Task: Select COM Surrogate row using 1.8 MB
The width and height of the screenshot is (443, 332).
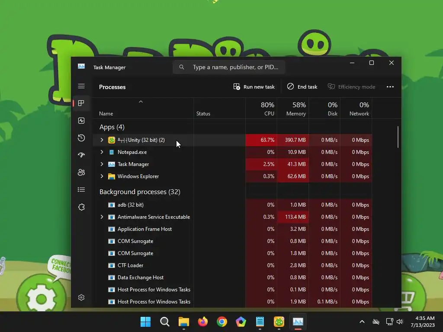Action: click(232, 253)
